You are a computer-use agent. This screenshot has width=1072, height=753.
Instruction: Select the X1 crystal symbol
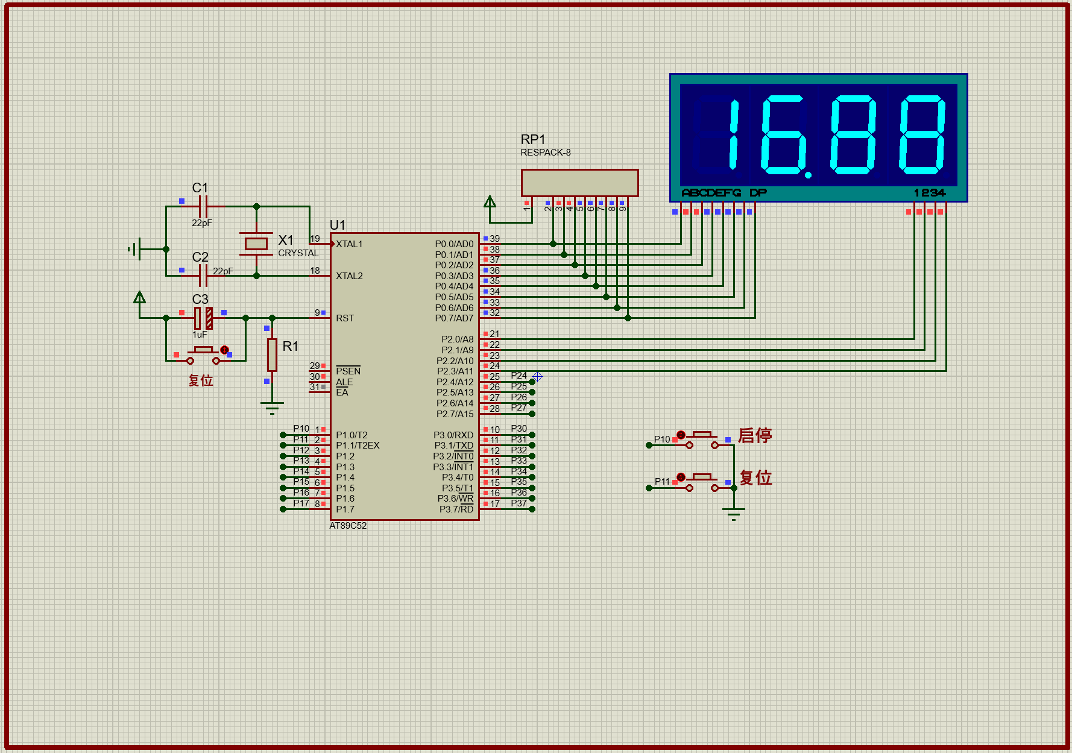point(256,244)
